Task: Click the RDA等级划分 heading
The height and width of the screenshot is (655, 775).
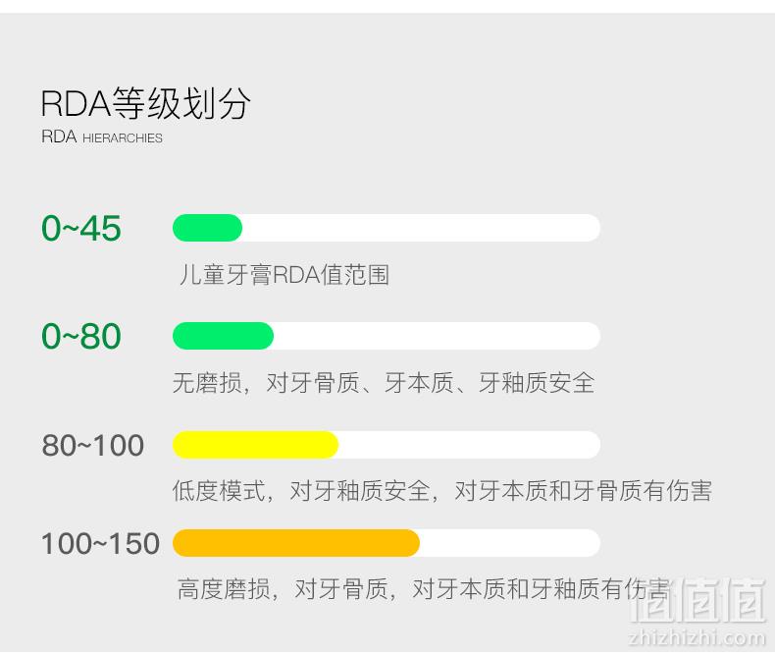Action: point(146,103)
